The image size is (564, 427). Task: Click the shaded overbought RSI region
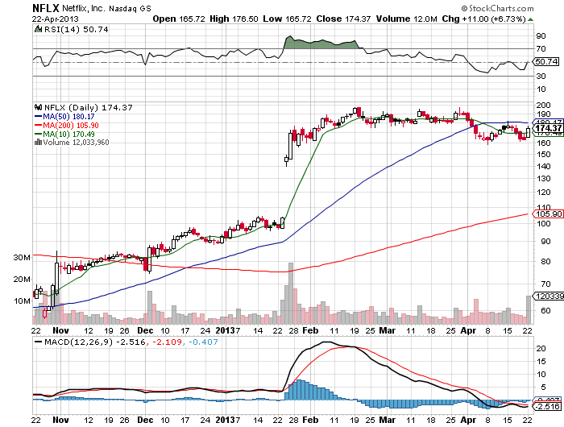click(x=320, y=44)
